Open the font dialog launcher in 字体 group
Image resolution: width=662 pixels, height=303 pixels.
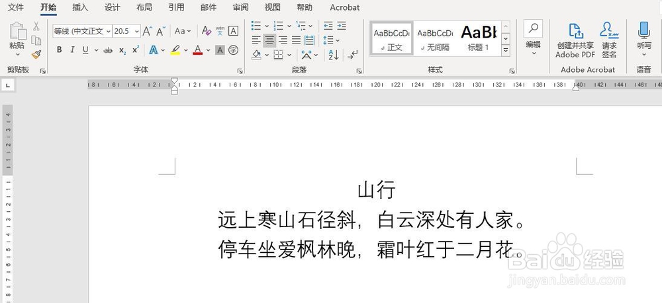[240, 71]
